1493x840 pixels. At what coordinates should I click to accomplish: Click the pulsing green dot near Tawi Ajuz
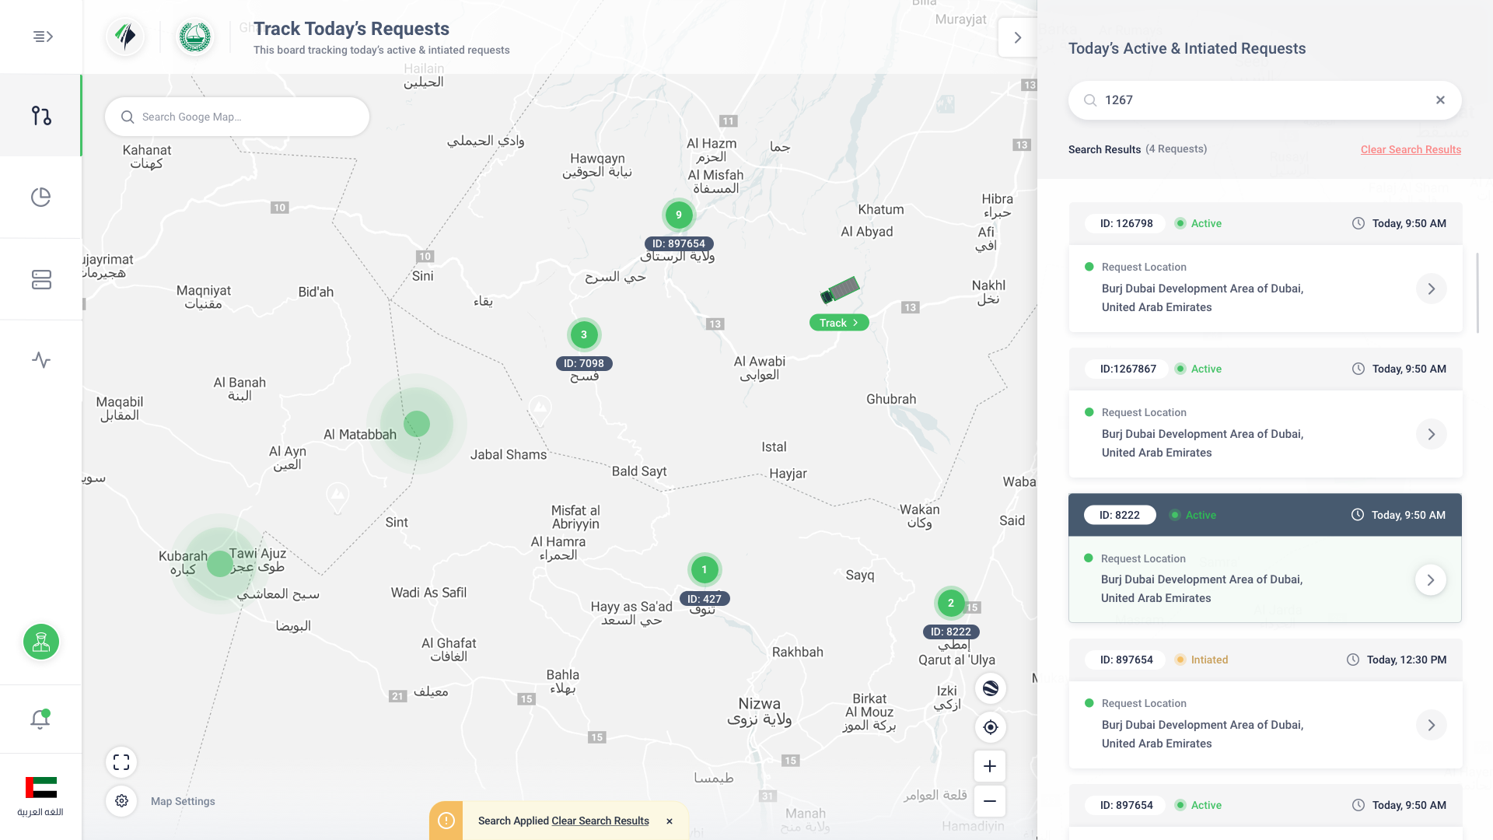(220, 563)
